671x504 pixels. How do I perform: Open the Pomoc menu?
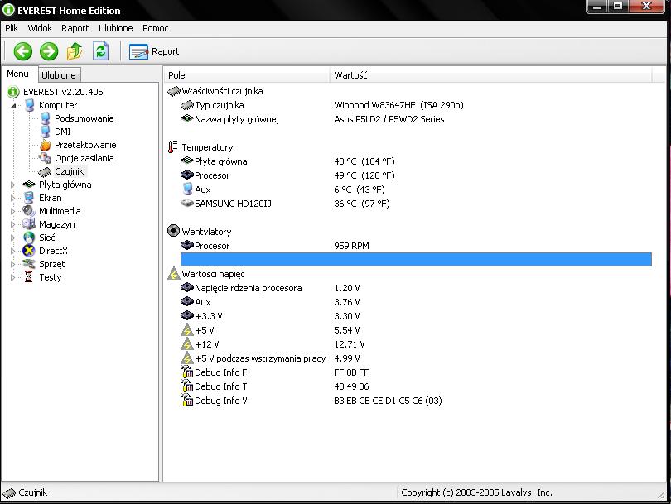point(156,28)
